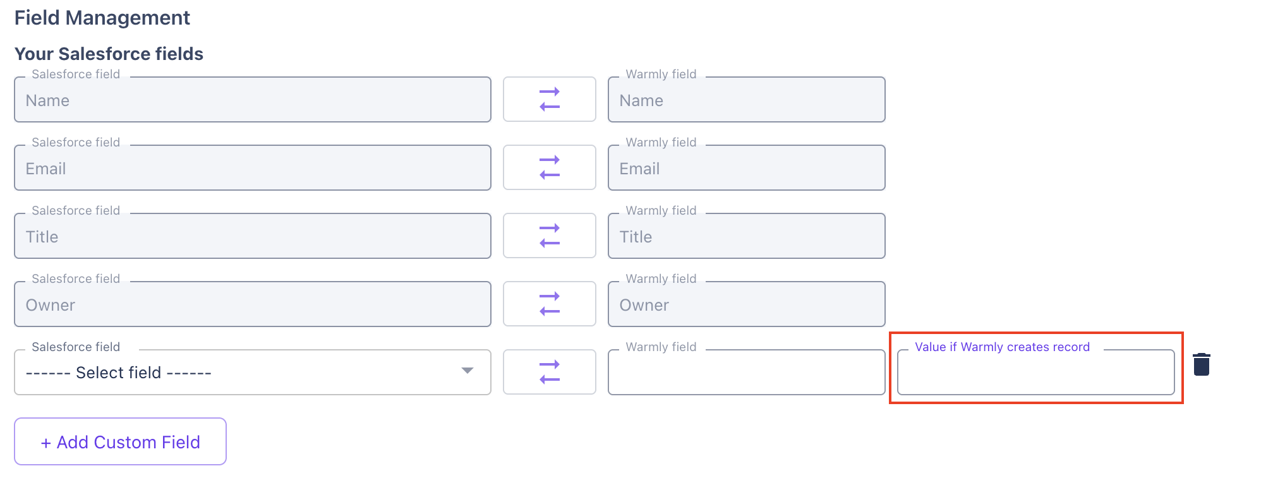Click sync arrows beside the Select field dropdown

(549, 372)
